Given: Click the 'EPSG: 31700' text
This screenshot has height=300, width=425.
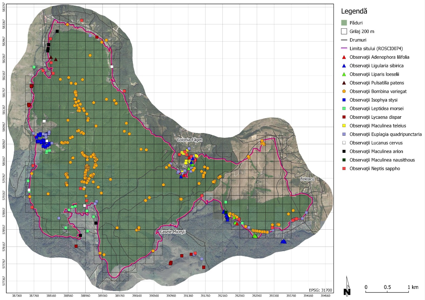Looking at the screenshot, I should (x=321, y=290).
